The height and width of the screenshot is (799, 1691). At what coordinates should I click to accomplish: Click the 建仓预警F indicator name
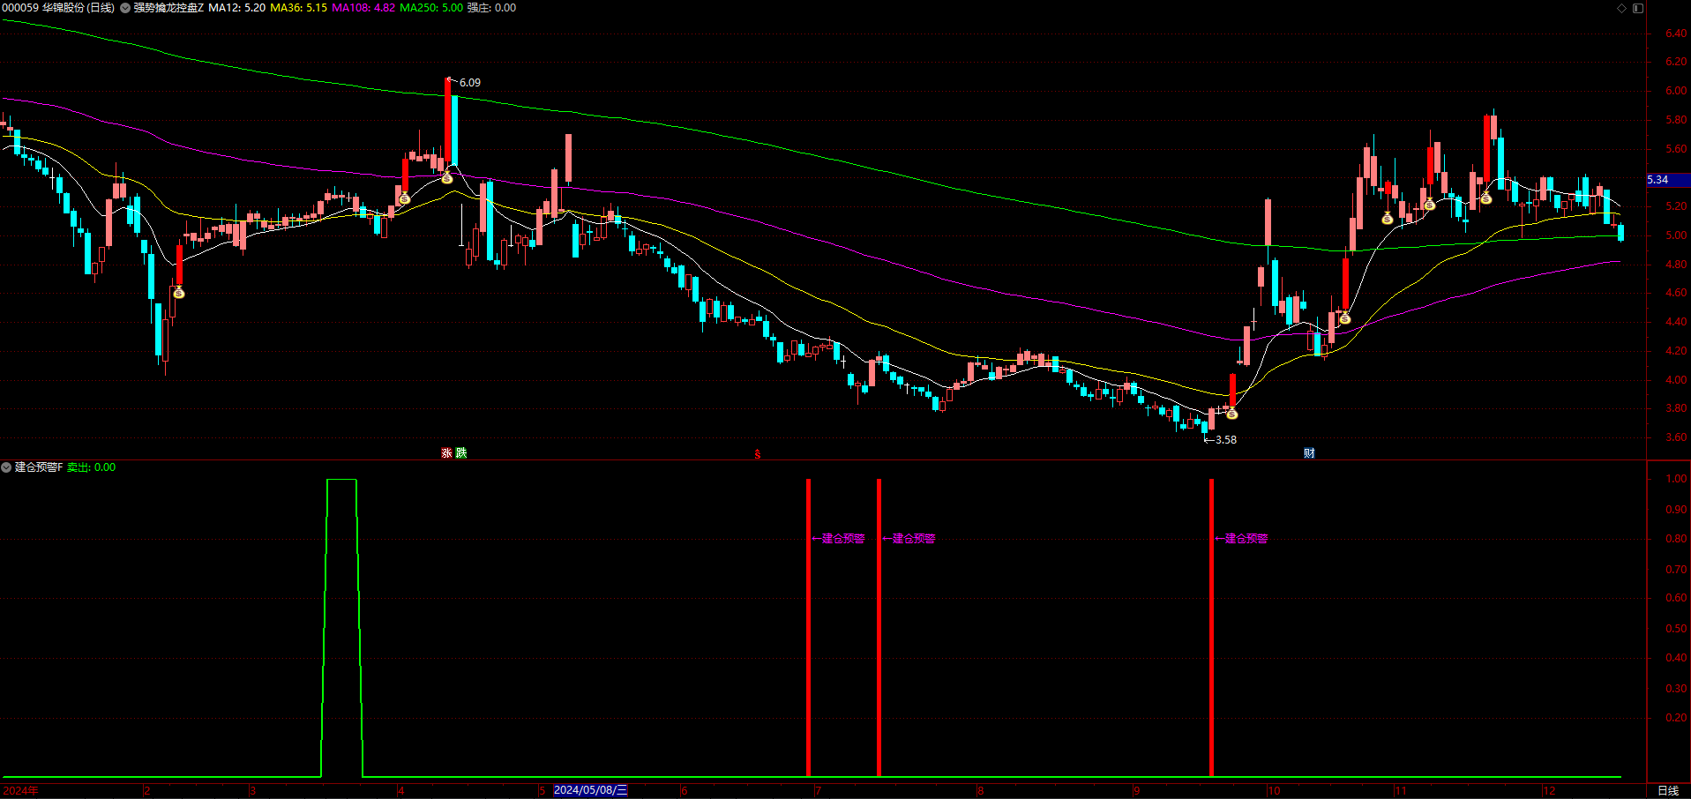point(39,467)
